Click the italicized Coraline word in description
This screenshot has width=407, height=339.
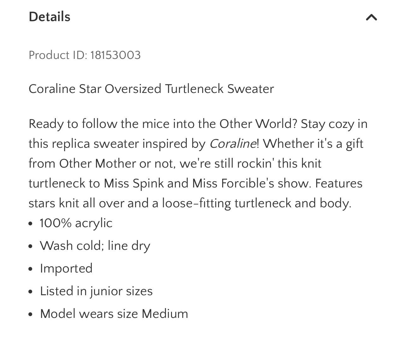[233, 144]
